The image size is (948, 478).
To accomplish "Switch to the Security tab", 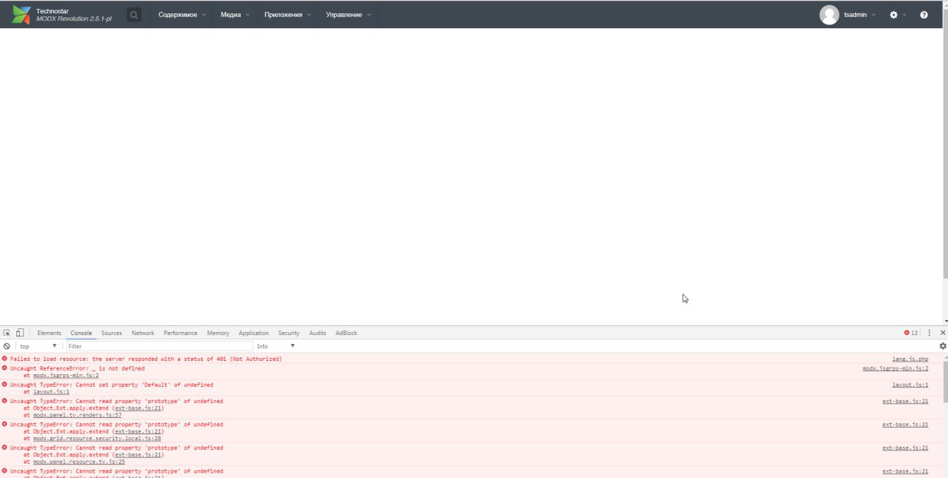I will pos(289,333).
